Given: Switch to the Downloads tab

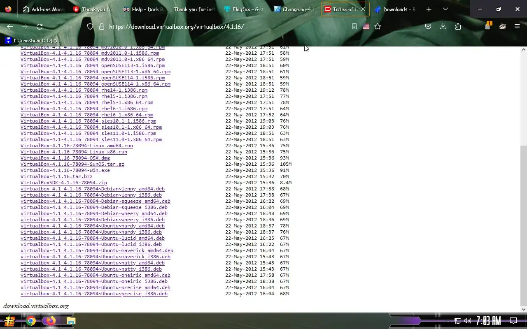Looking at the screenshot, I should [x=395, y=9].
